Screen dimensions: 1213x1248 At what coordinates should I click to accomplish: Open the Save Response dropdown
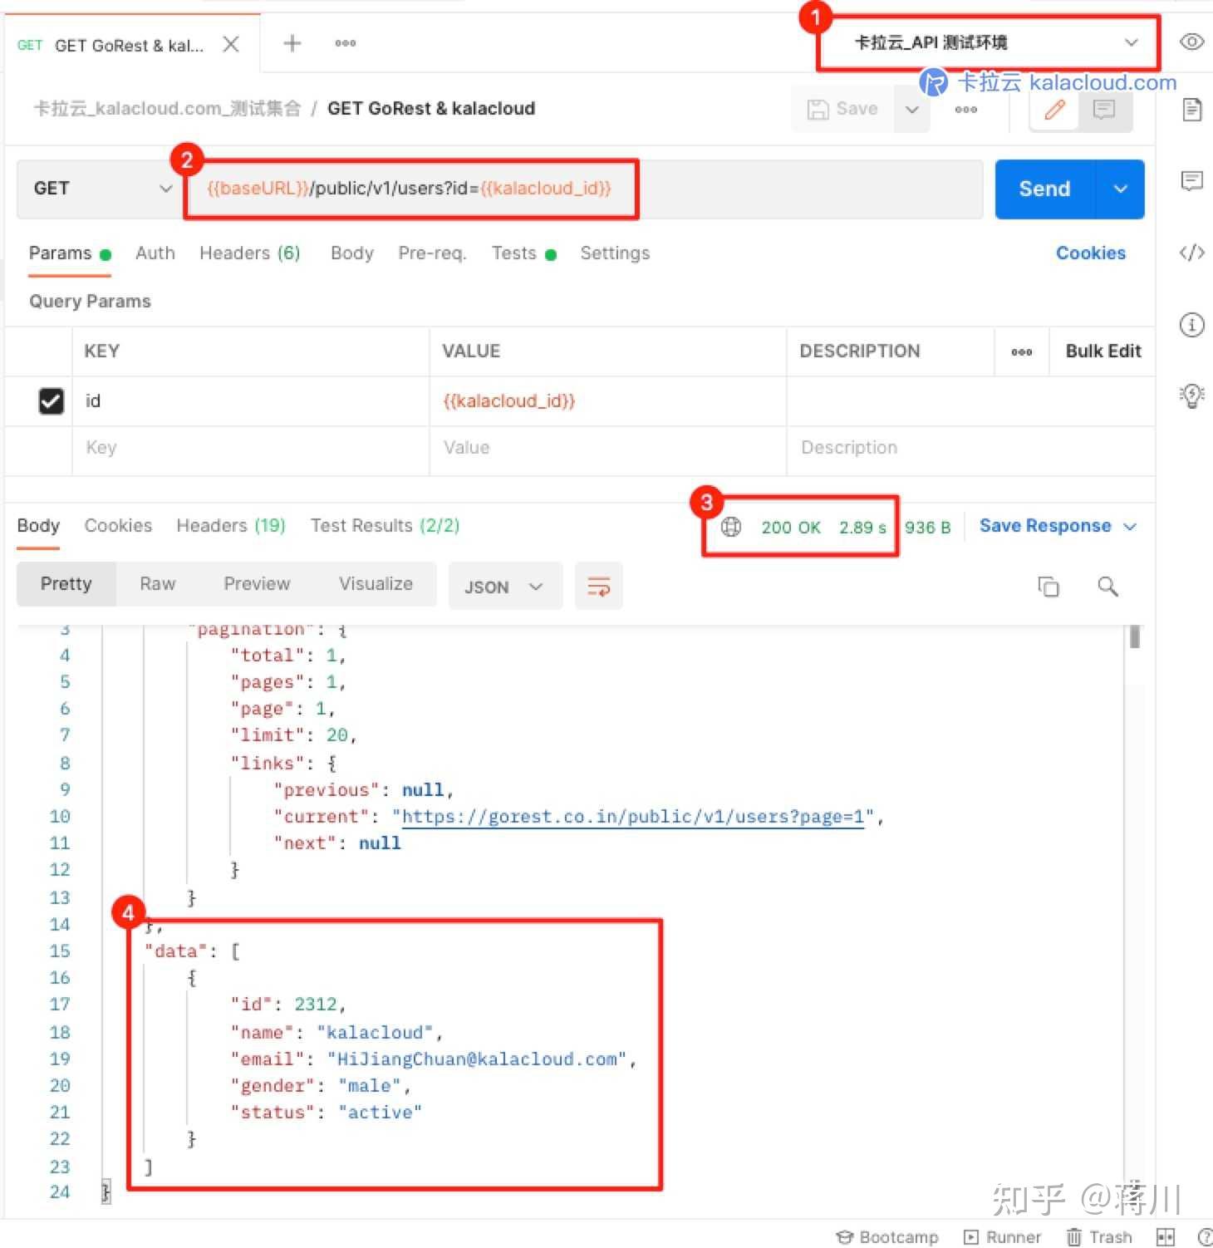(x=1130, y=526)
